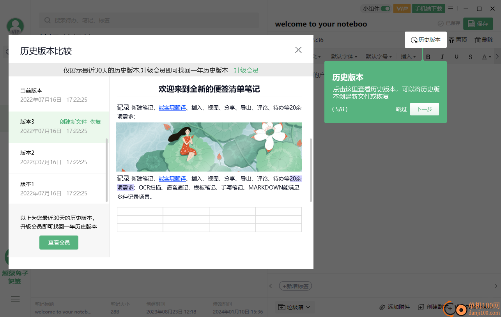Click the lotus pond illustration in the preview

click(209, 147)
